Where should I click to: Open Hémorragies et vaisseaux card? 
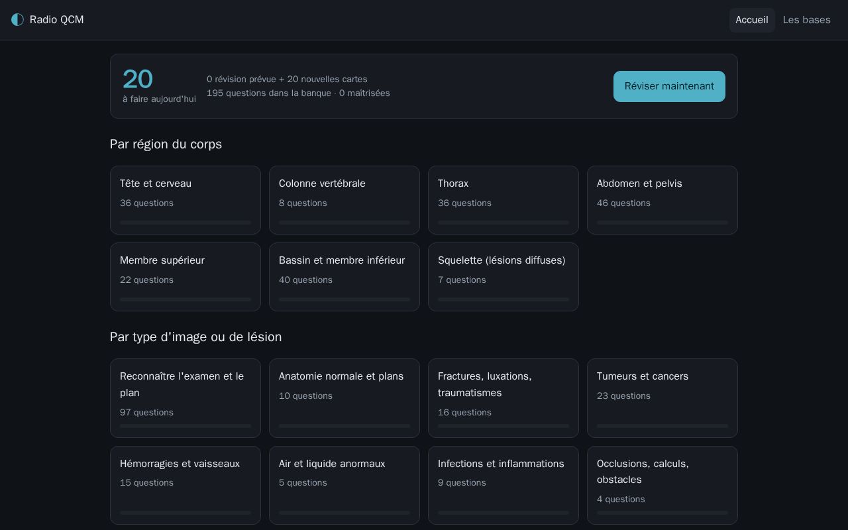click(185, 485)
